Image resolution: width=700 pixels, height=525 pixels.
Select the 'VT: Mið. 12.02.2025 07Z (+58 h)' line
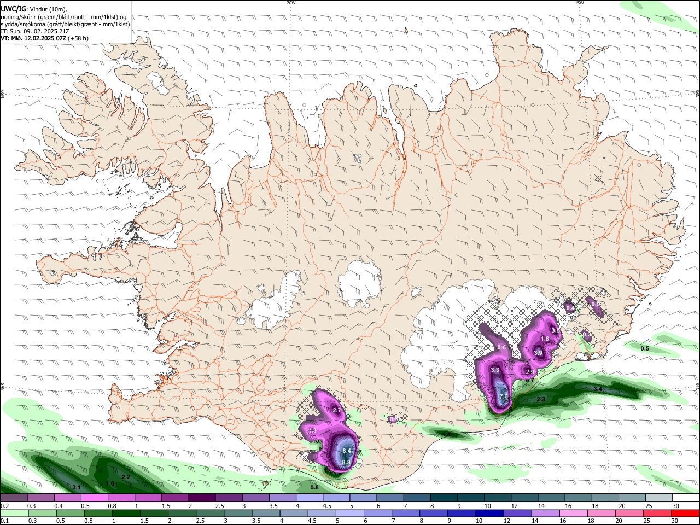tap(45, 38)
